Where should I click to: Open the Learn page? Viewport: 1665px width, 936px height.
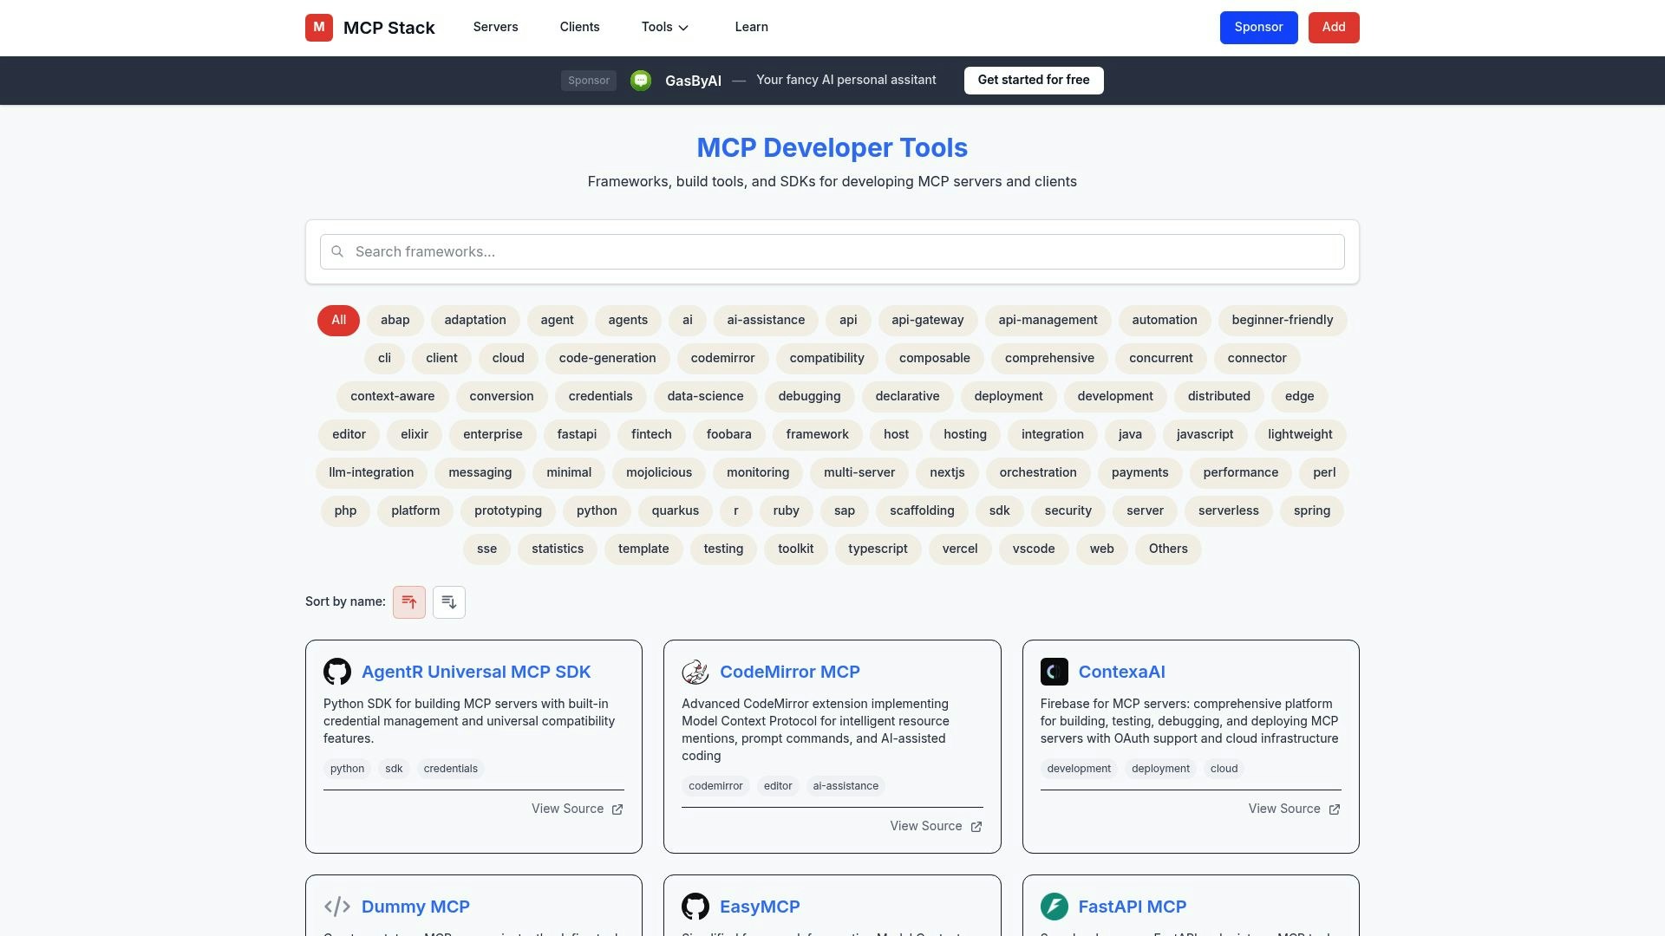coord(752,27)
